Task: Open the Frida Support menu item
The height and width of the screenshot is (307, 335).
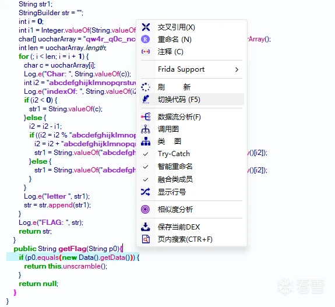Action: tap(192, 69)
